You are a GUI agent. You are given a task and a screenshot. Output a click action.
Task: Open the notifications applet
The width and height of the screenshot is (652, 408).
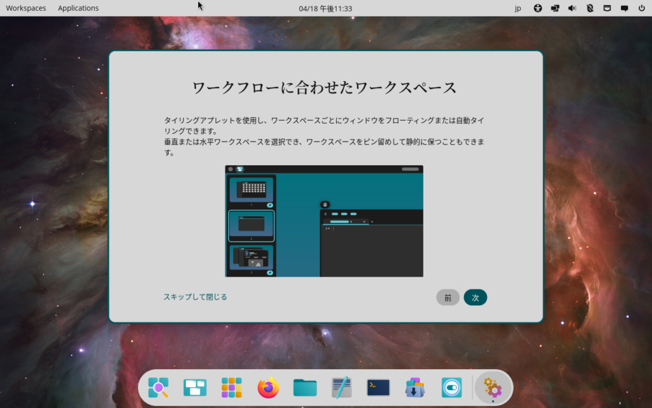624,8
